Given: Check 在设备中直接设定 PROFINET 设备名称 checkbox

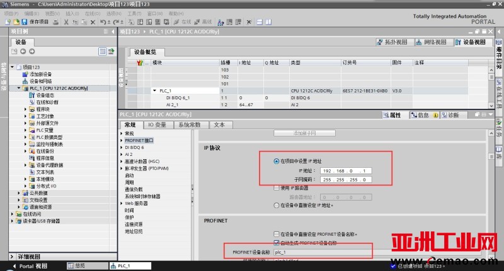Looking at the screenshot, I should (276, 234).
